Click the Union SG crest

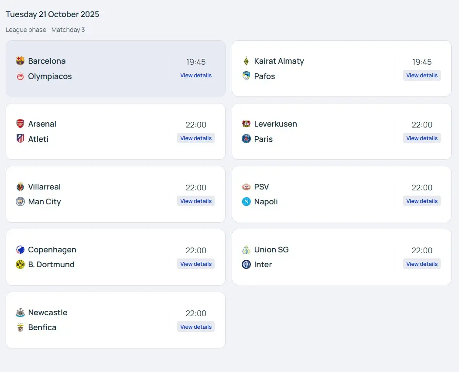coord(246,250)
